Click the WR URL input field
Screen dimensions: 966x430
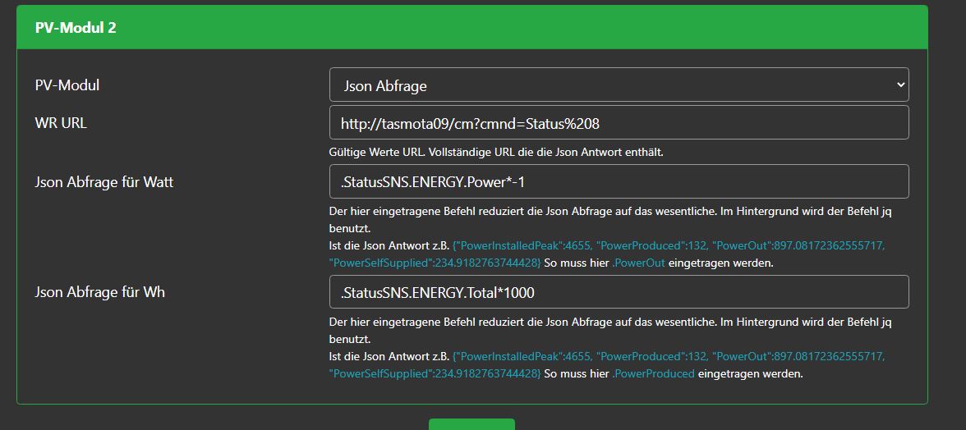[x=619, y=122]
